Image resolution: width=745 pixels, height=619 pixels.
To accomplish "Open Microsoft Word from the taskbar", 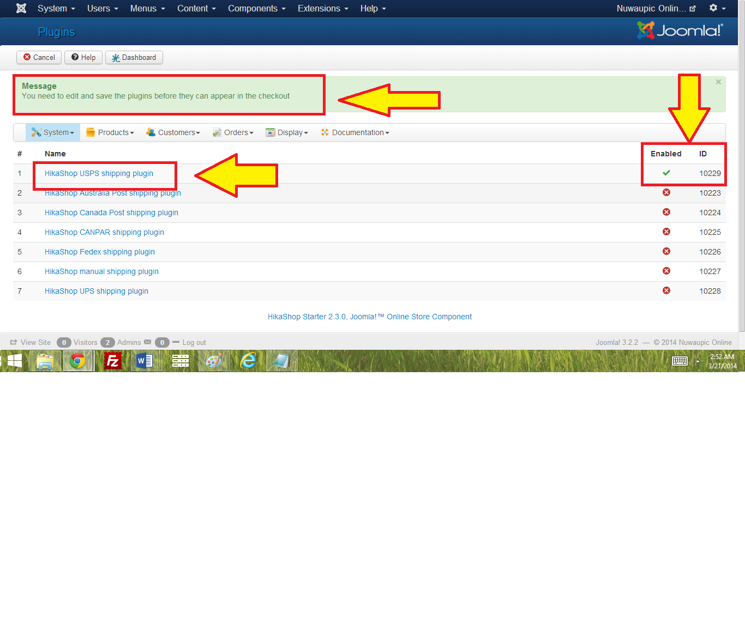I will 145,361.
